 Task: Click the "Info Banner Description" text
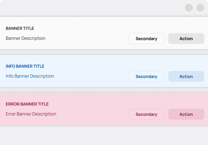click(30, 76)
